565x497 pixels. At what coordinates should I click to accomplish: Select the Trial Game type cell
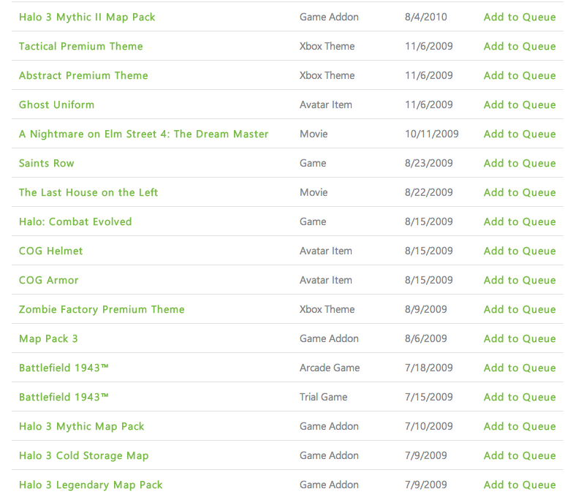tap(323, 397)
